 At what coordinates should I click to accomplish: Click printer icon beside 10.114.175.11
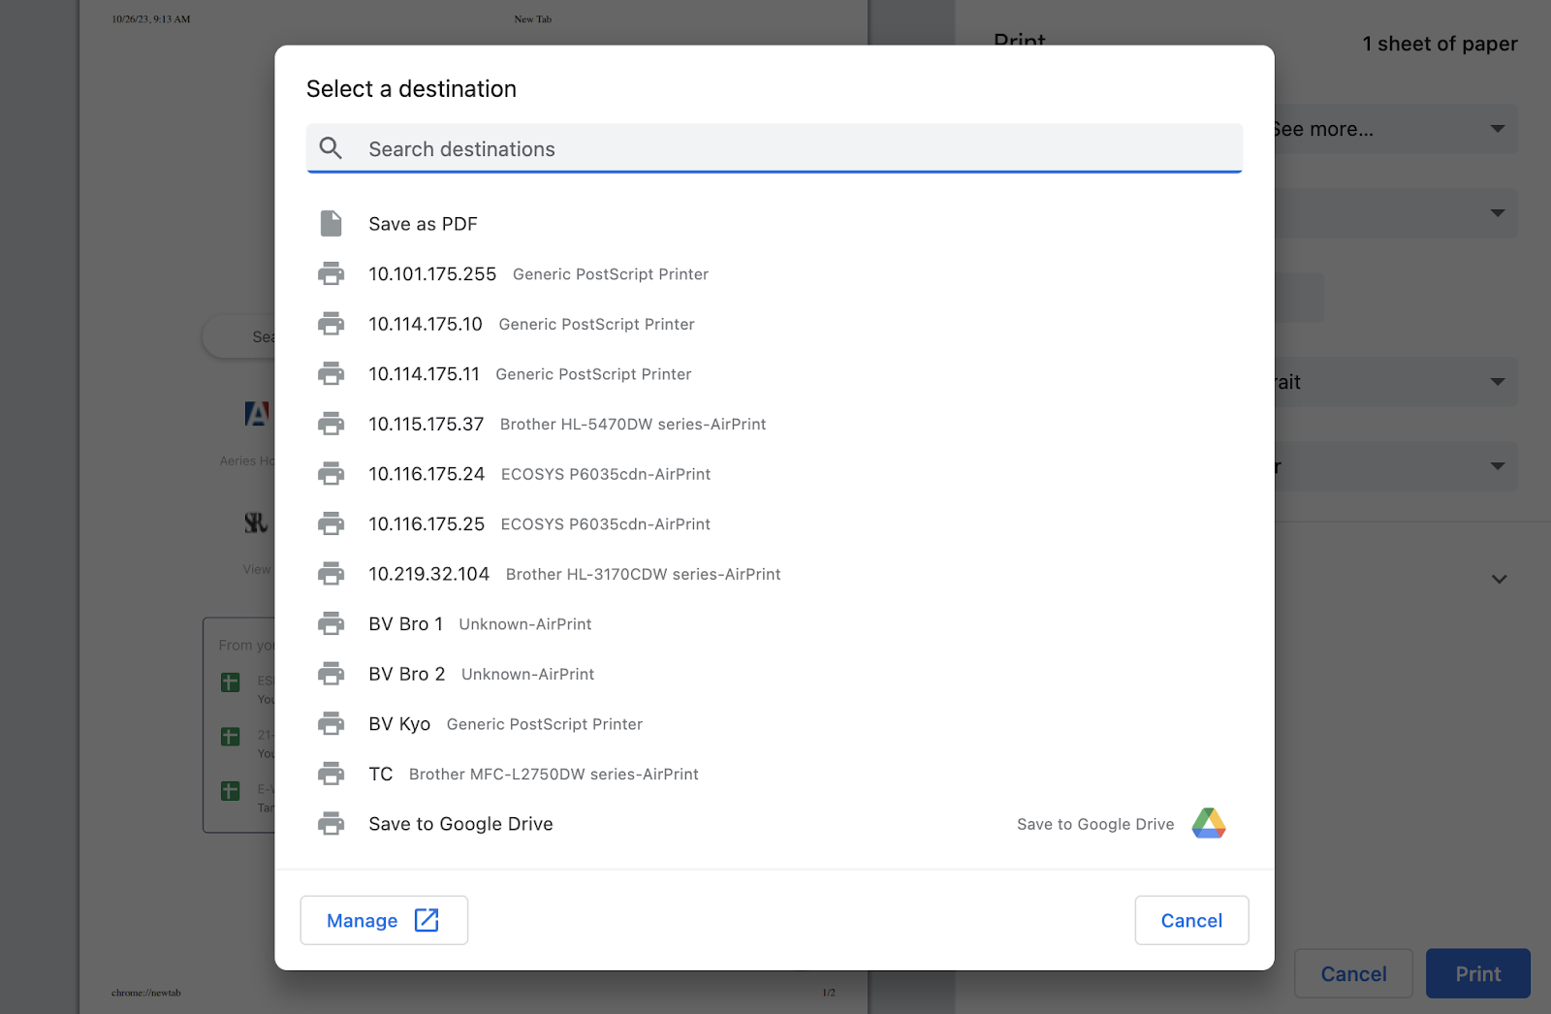click(x=331, y=374)
